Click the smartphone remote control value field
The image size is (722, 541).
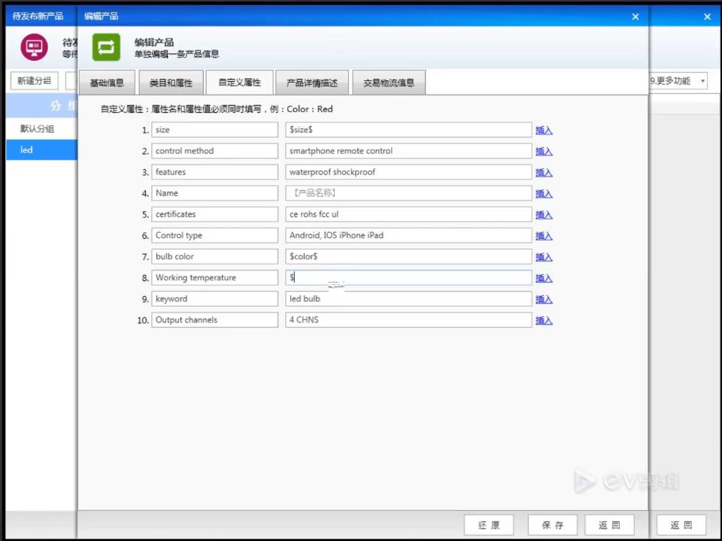click(x=408, y=151)
